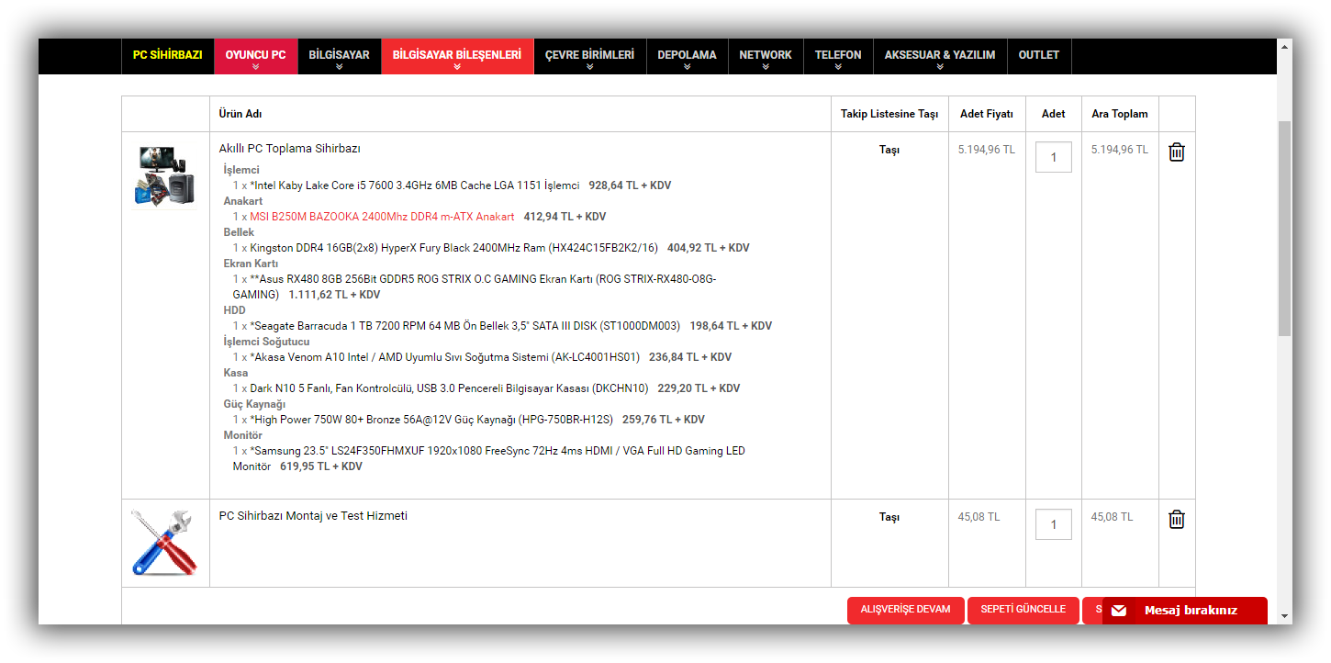Go to the OUTLET section

1039,56
